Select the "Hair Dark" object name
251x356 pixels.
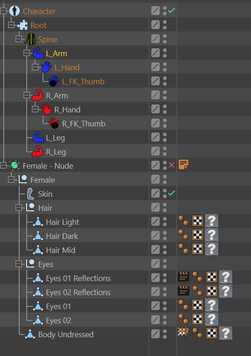(x=62, y=236)
